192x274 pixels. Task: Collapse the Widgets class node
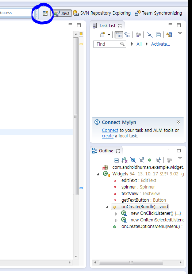pos(98,174)
